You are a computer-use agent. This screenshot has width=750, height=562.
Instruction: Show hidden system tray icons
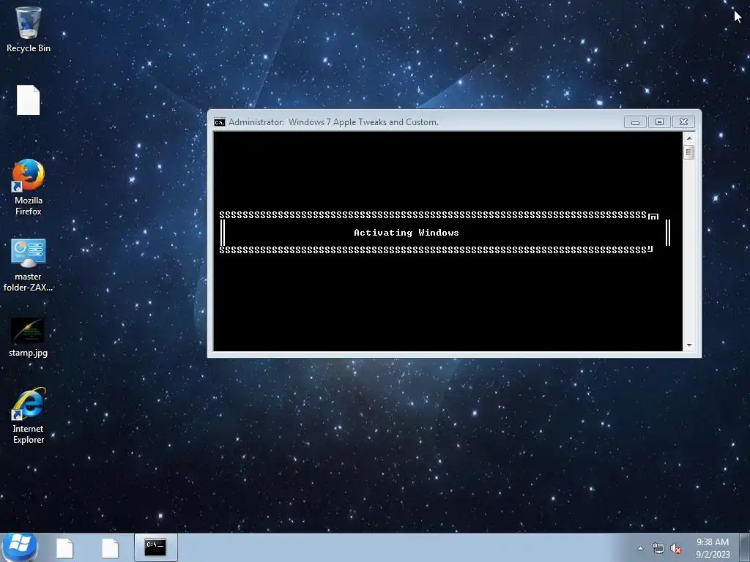640,549
